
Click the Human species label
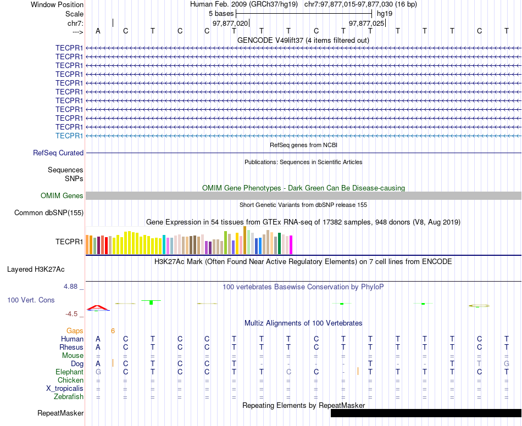pyautogui.click(x=72, y=339)
